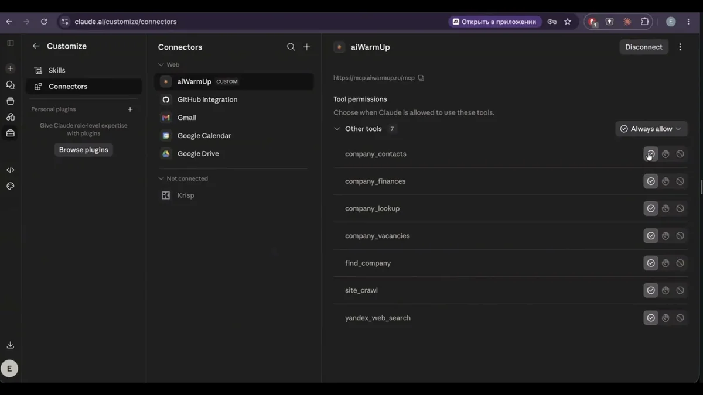Set company_contacts to always allow
The width and height of the screenshot is (703, 395).
tap(651, 154)
